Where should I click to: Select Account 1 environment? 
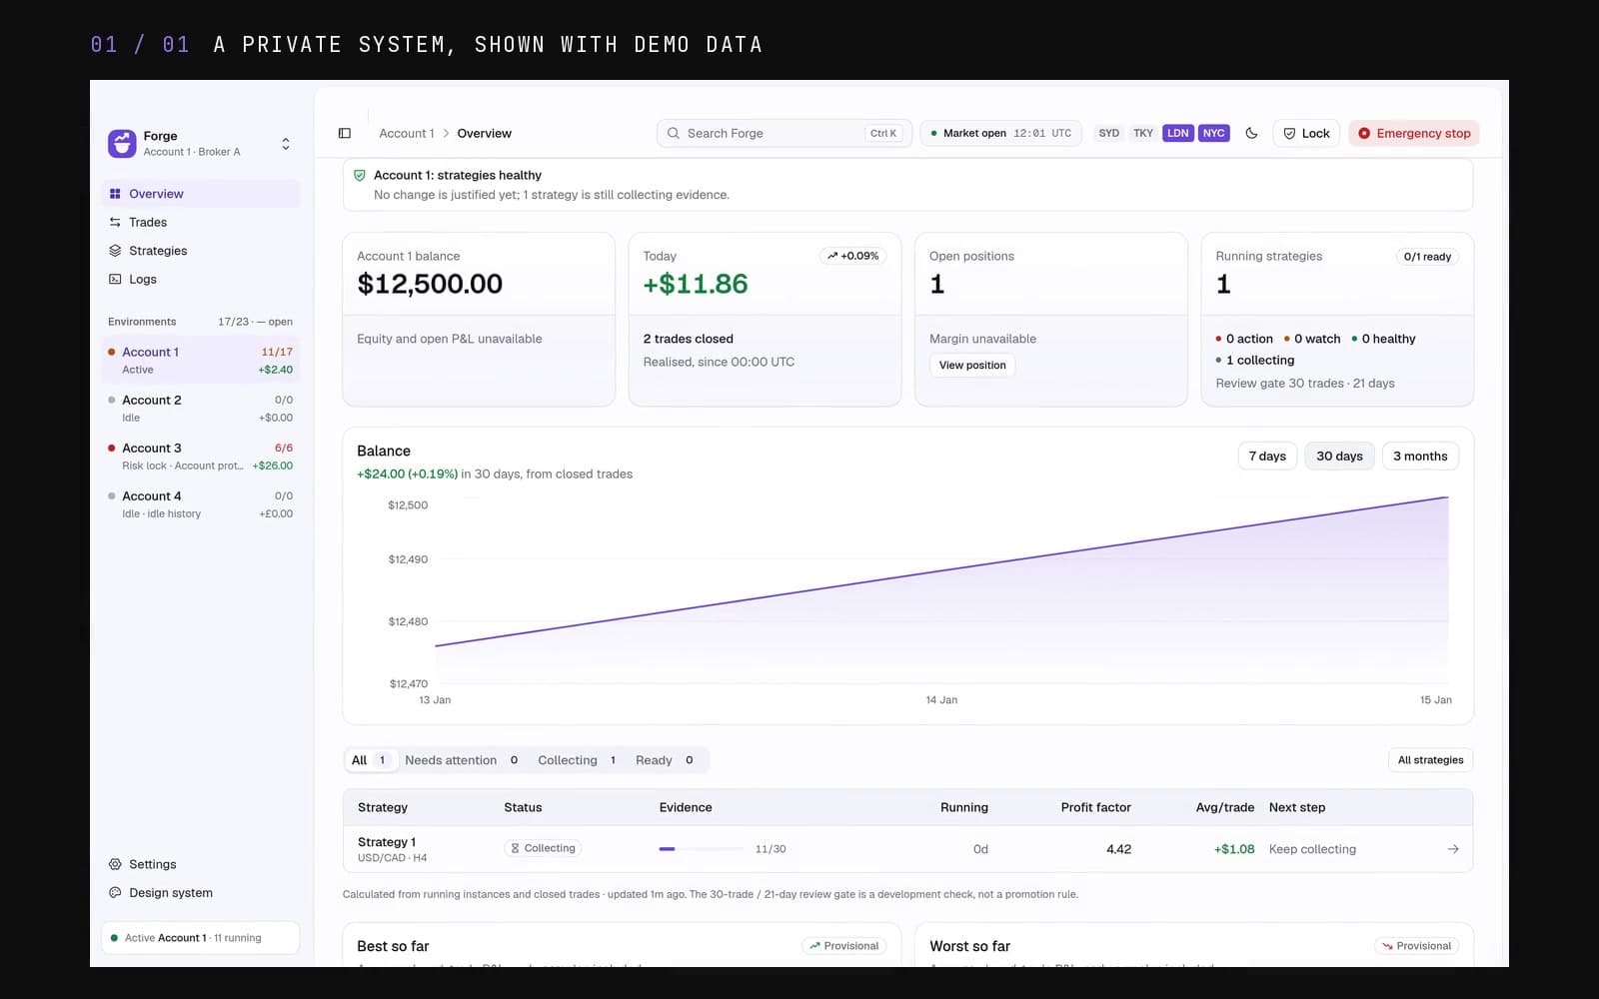201,361
